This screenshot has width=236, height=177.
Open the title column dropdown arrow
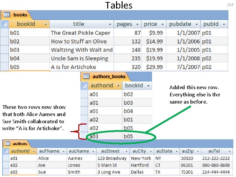pos(110,24)
